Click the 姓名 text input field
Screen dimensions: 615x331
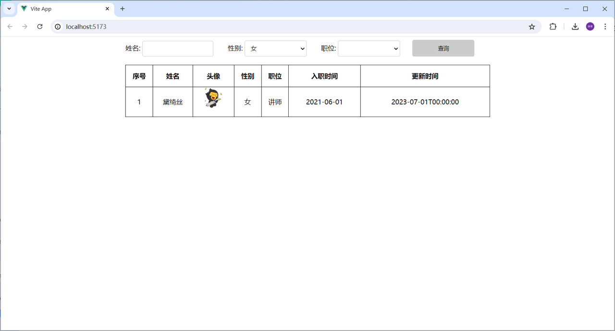177,48
